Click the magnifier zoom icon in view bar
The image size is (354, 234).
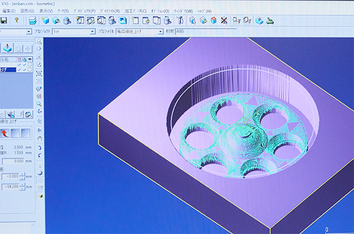[39, 104]
